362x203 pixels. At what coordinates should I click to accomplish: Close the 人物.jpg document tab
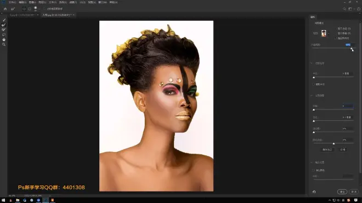(x=73, y=15)
